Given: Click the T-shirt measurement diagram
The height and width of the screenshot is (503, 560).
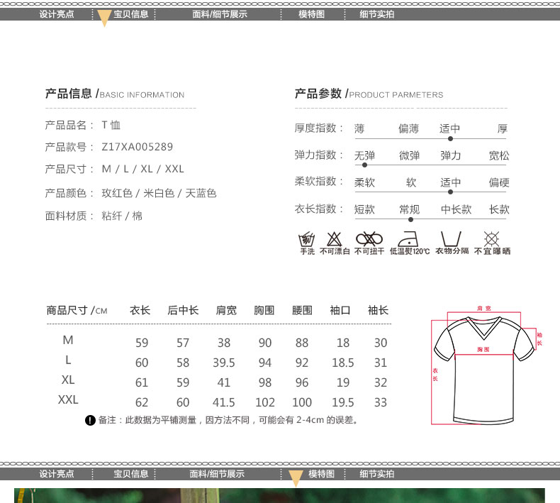Looking at the screenshot, I should click(x=486, y=365).
